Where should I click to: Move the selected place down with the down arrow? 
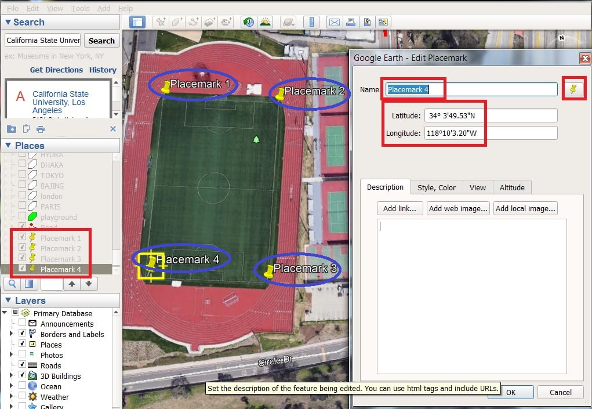pyautogui.click(x=89, y=284)
